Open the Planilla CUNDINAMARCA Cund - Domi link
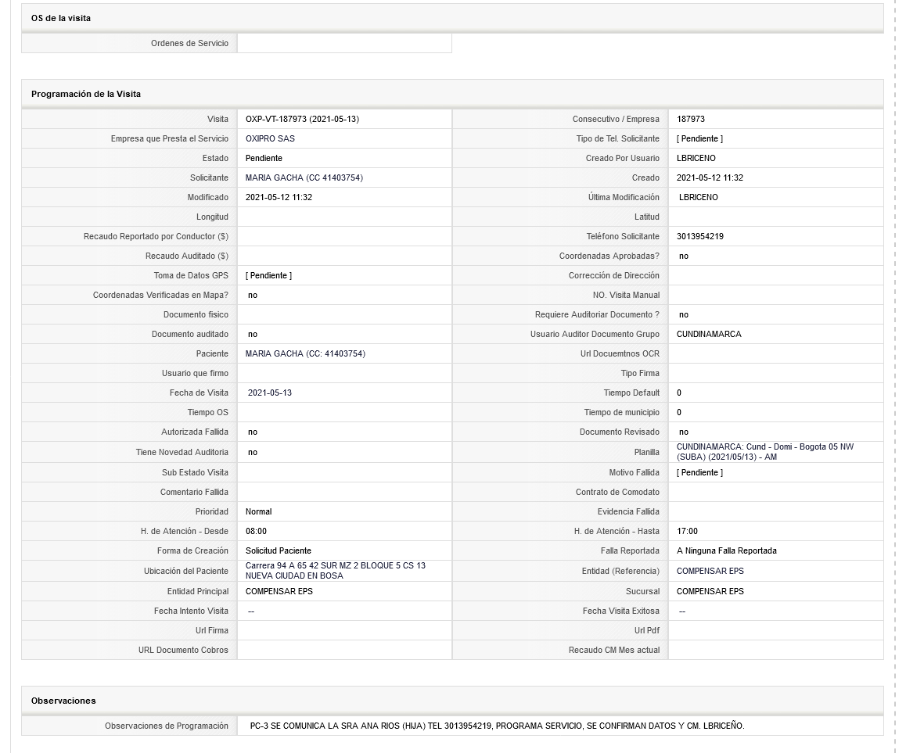The height and width of the screenshot is (753, 906). (765, 452)
